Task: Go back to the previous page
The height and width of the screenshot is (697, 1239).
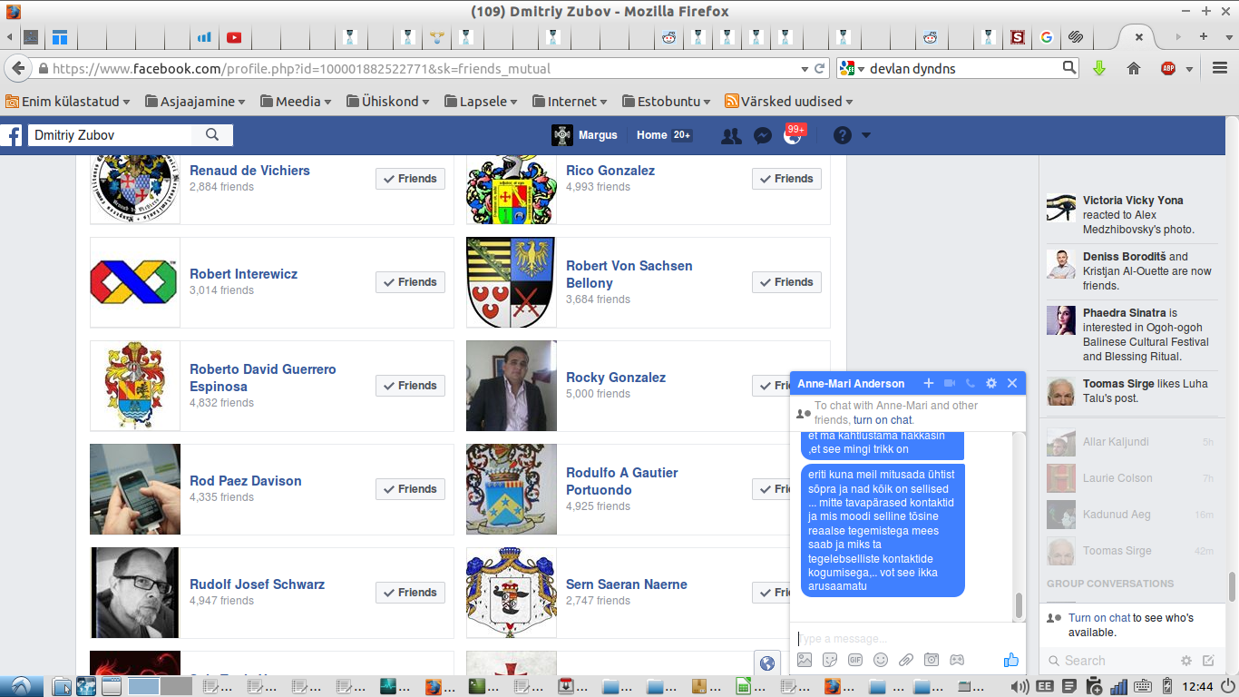Action: (17, 68)
